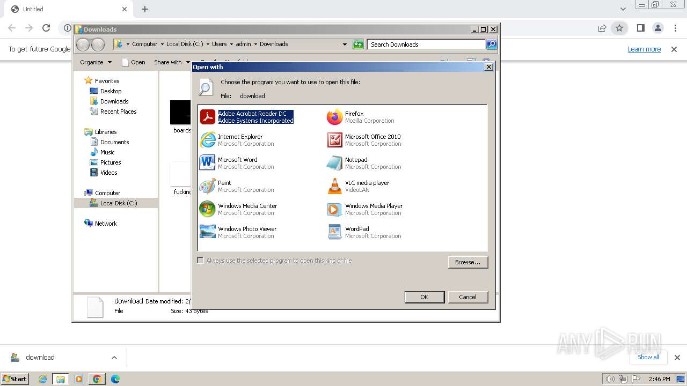The height and width of the screenshot is (386, 687).
Task: Bookmark this page with the star icon
Action: [x=619, y=28]
